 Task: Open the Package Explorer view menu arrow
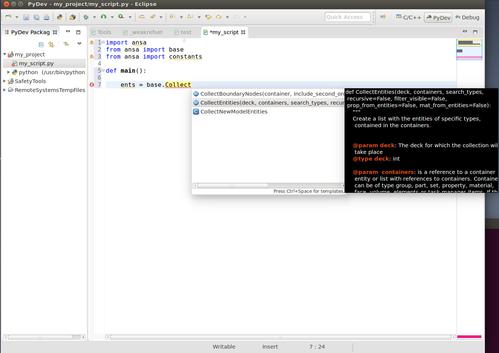point(79,44)
